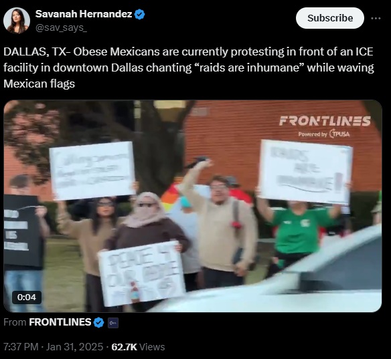Click the affiliate badge icon after FRONTLINES

pyautogui.click(x=113, y=323)
